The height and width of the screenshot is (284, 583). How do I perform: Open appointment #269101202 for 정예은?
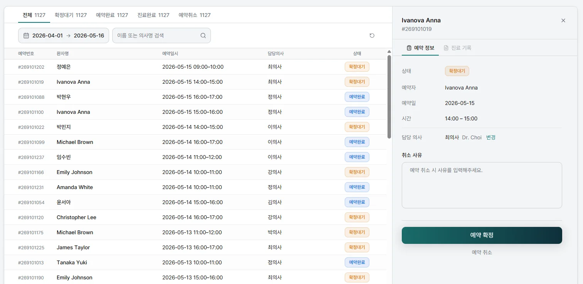click(x=195, y=67)
